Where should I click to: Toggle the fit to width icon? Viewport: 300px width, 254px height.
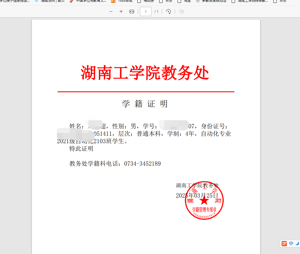coord(132,12)
